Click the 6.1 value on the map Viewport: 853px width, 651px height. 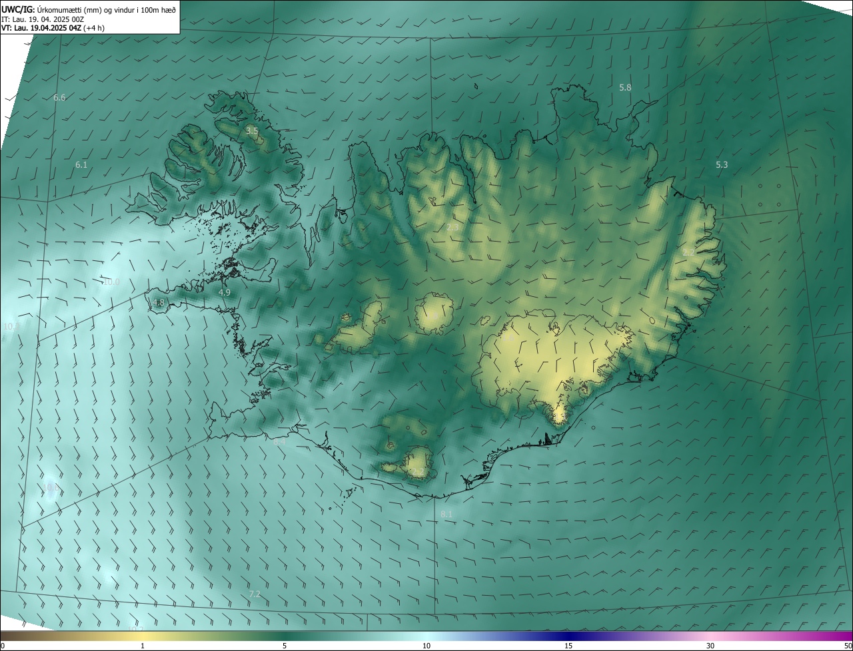pos(81,164)
